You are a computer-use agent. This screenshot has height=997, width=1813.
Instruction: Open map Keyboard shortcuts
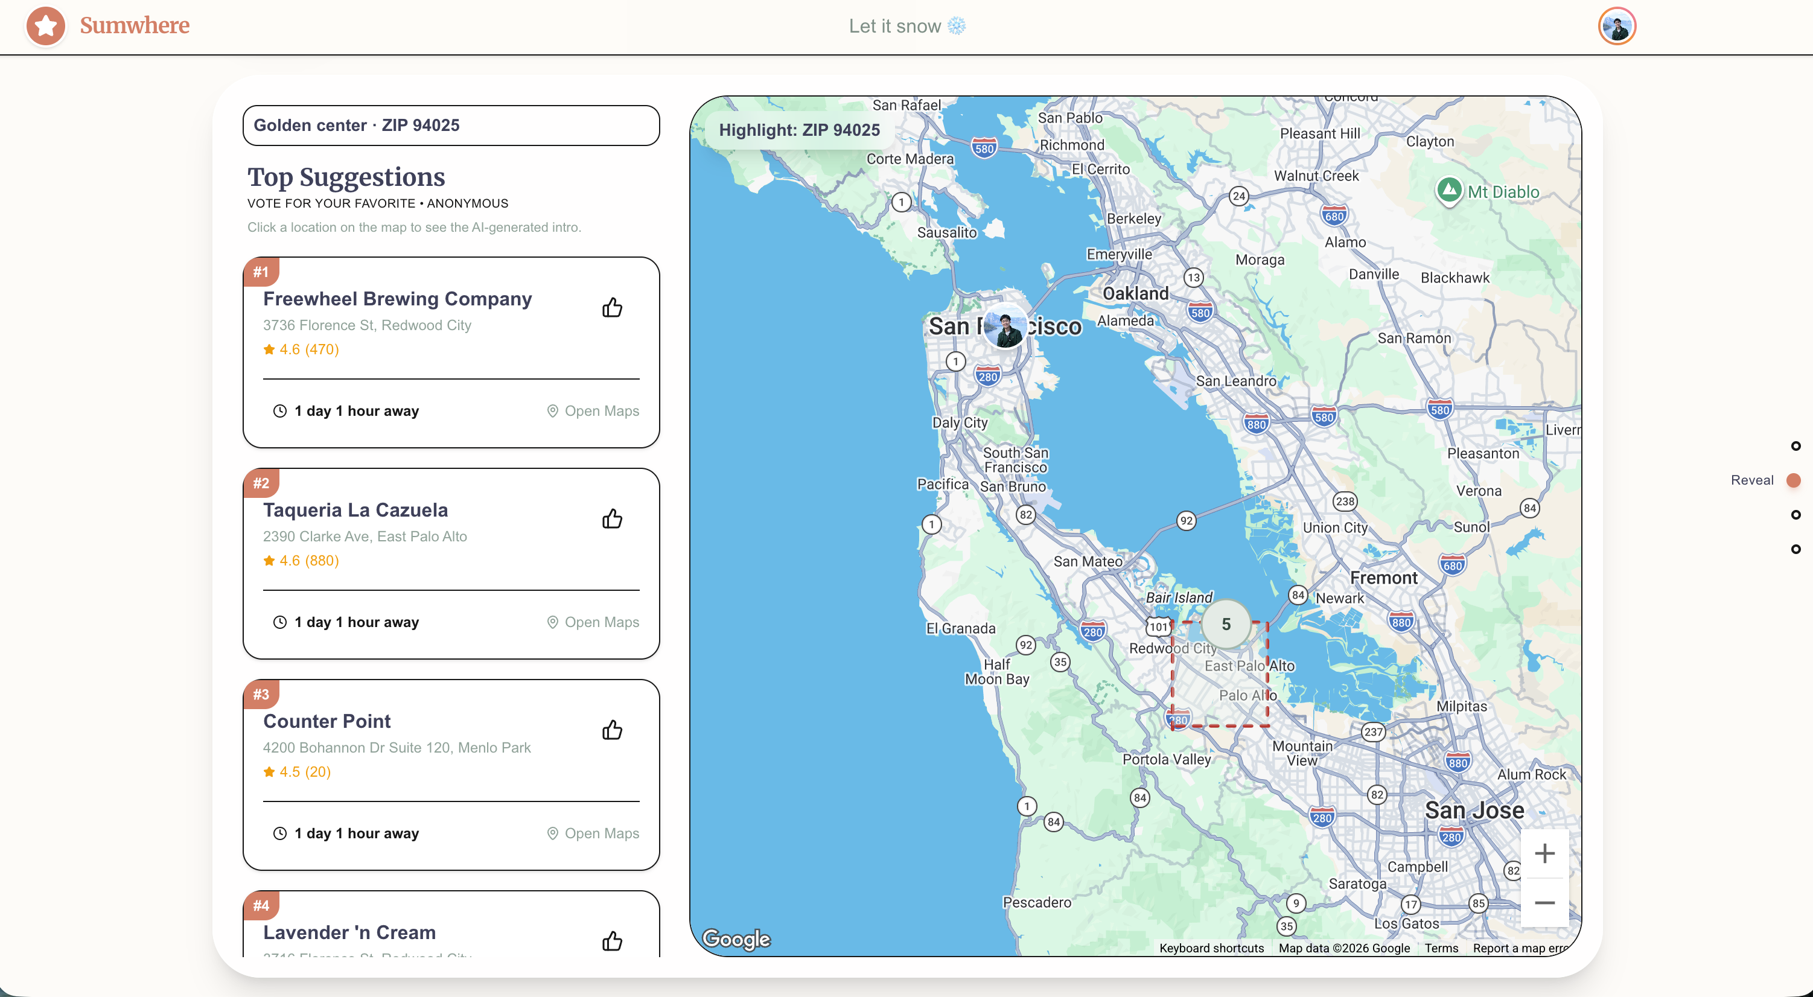tap(1211, 948)
